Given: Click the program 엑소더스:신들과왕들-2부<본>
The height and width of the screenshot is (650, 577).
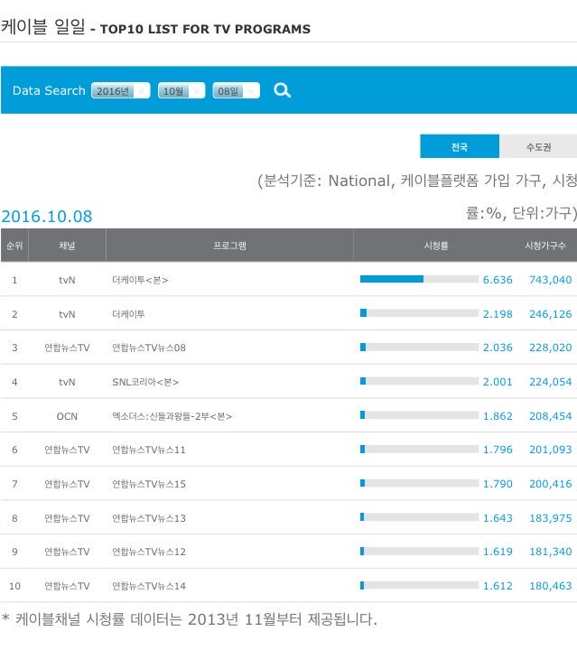Looking at the screenshot, I should (x=172, y=416).
